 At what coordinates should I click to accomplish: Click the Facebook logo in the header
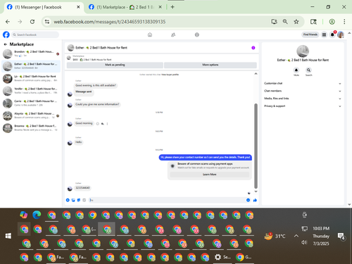tap(6, 34)
